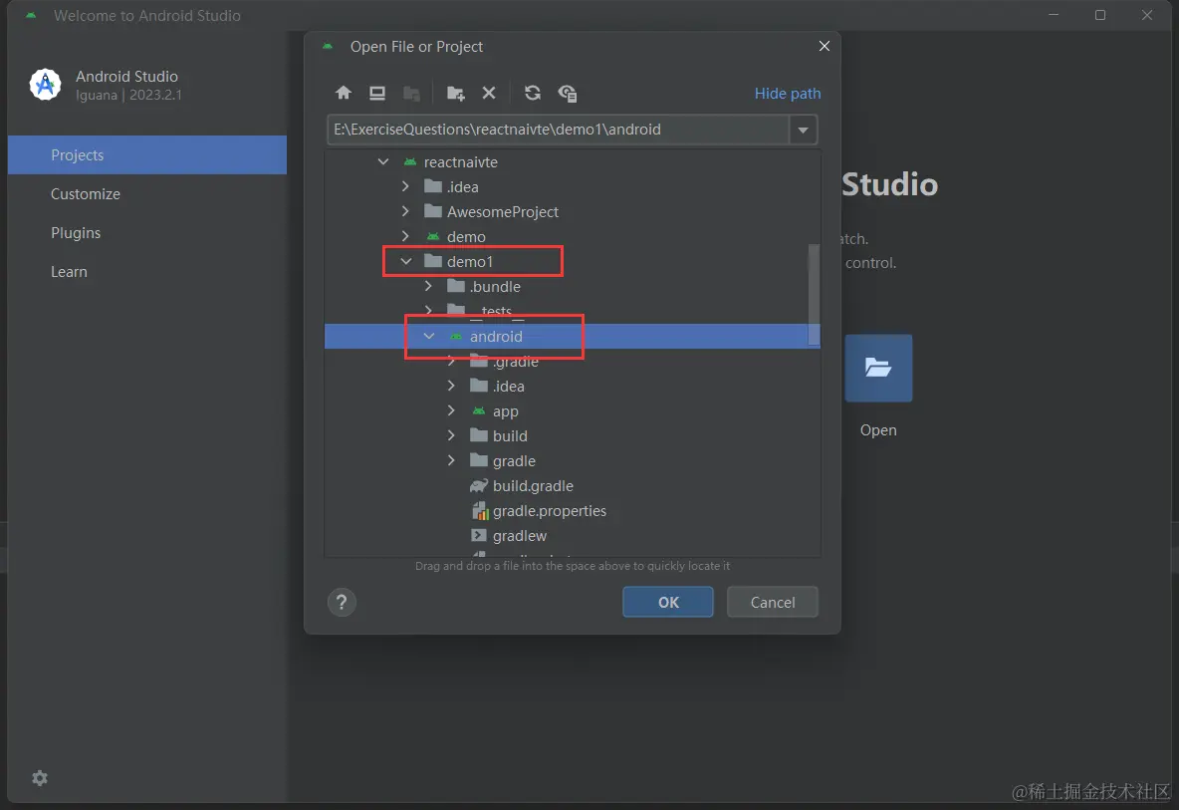The image size is (1179, 810).
Task: Select the .bundle folder
Action: pyautogui.click(x=573, y=287)
